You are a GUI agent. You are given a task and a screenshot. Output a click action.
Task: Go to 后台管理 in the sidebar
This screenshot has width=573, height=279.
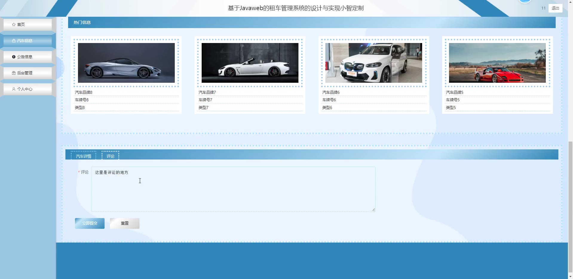[27, 73]
